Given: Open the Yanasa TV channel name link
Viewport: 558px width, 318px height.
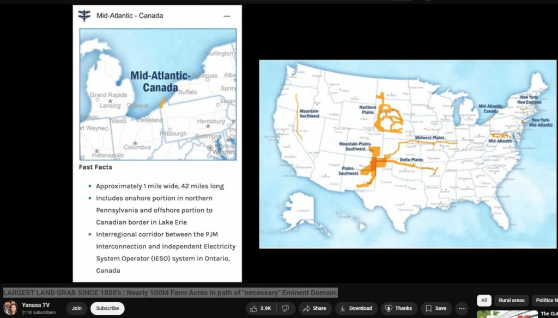Looking at the screenshot, I should [x=35, y=305].
